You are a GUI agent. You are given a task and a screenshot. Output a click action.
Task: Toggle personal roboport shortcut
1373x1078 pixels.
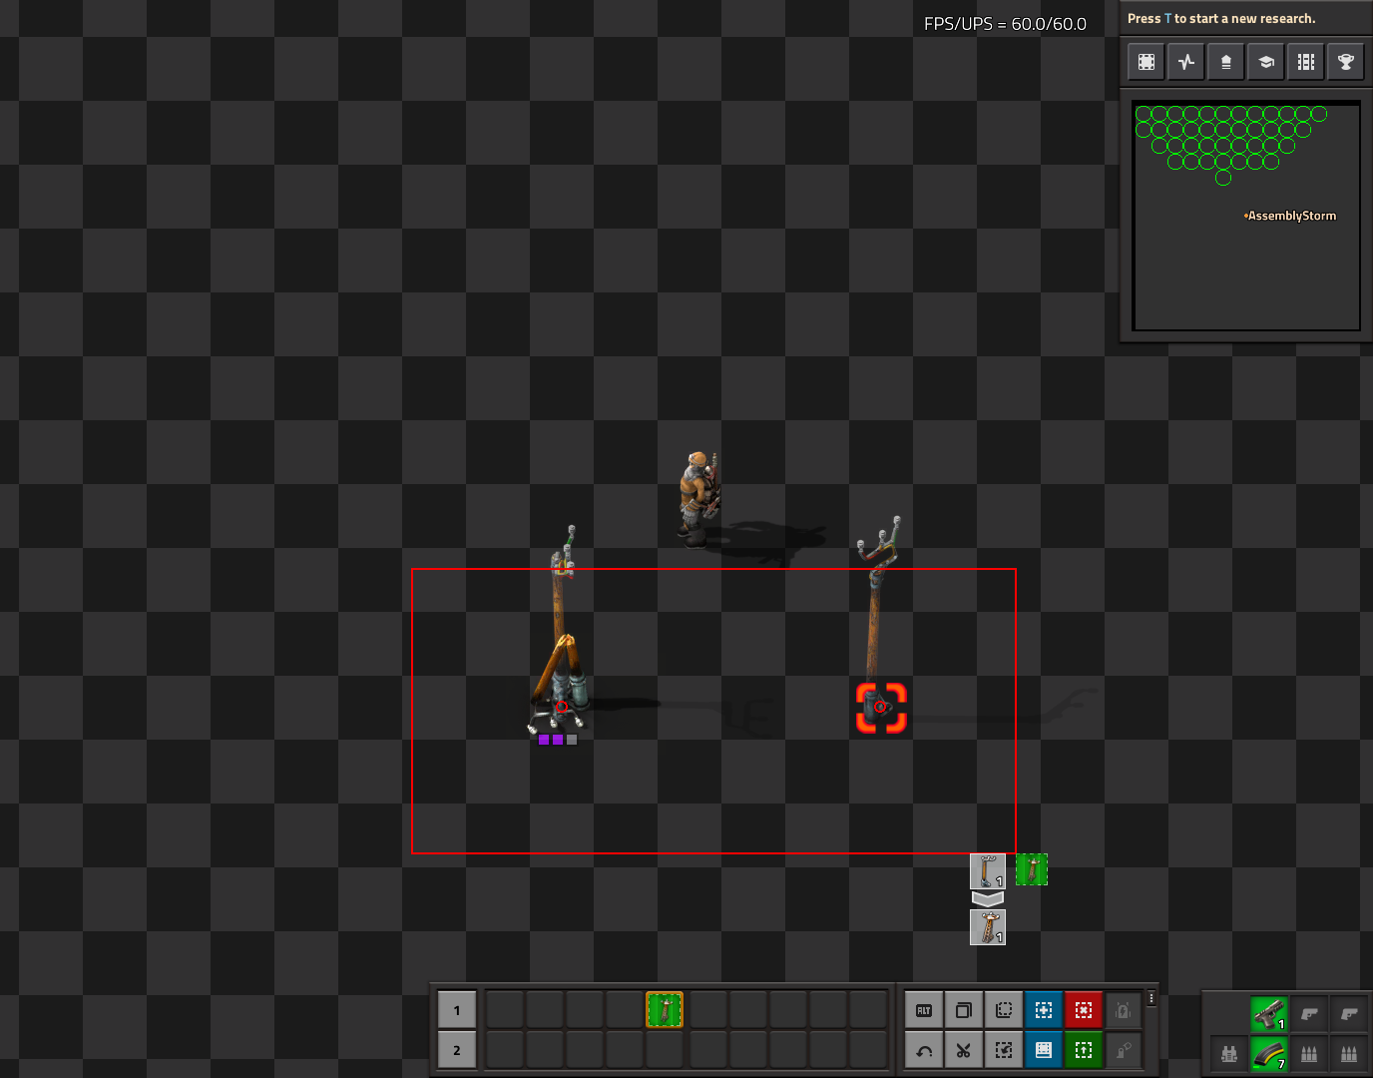coord(1124,1010)
